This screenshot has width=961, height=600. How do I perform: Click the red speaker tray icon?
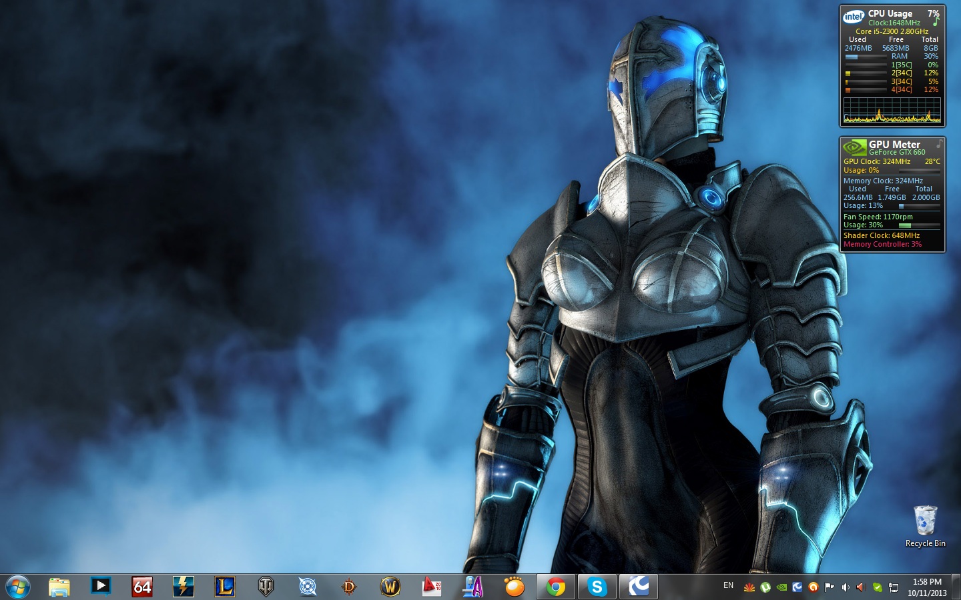(x=861, y=587)
